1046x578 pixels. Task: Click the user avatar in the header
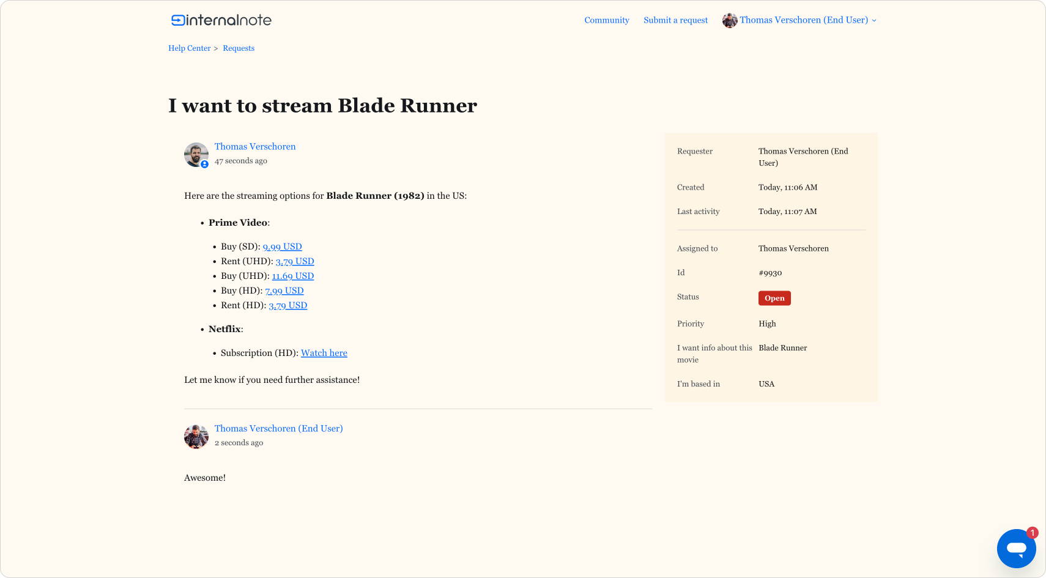click(x=729, y=20)
